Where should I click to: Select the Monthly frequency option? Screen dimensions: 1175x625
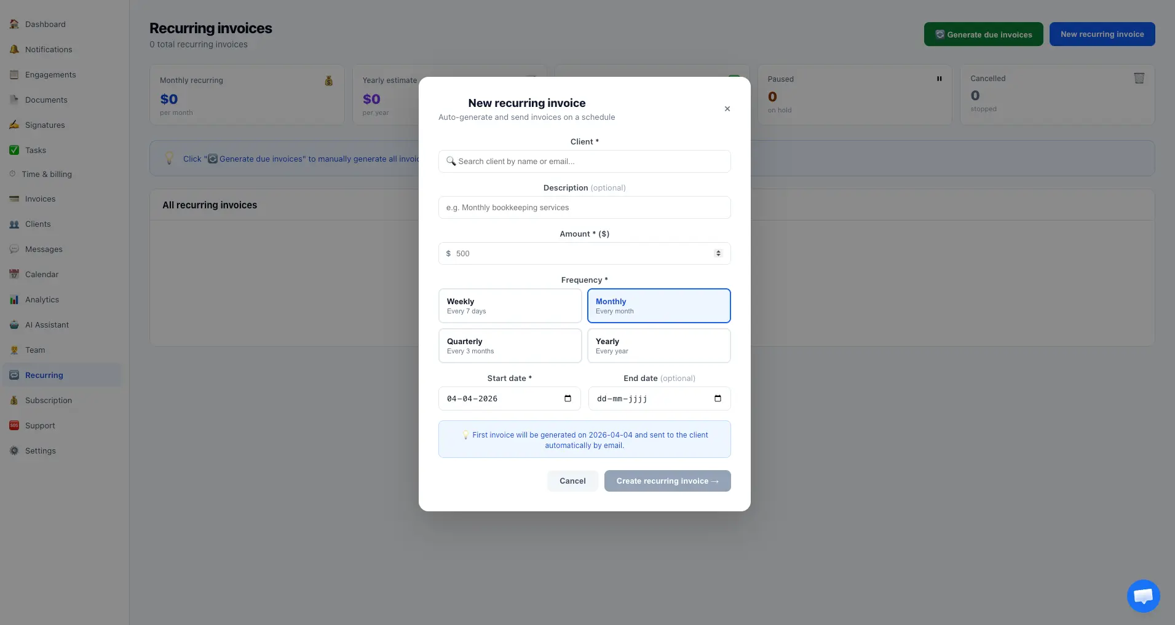tap(659, 305)
